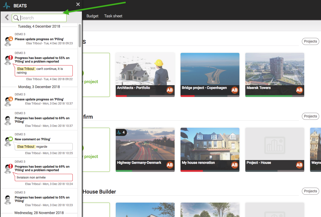The image size is (321, 217).
Task: Click avatar of the 10:37 progress request beat
Action: 8,102
